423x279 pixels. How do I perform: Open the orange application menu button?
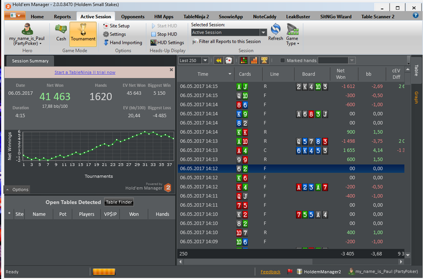point(15,16)
